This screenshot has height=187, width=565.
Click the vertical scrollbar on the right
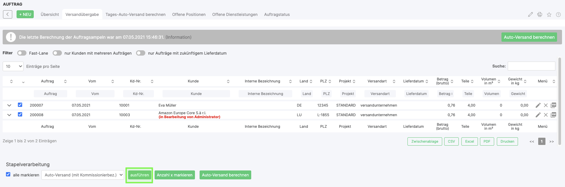[x=559, y=99]
